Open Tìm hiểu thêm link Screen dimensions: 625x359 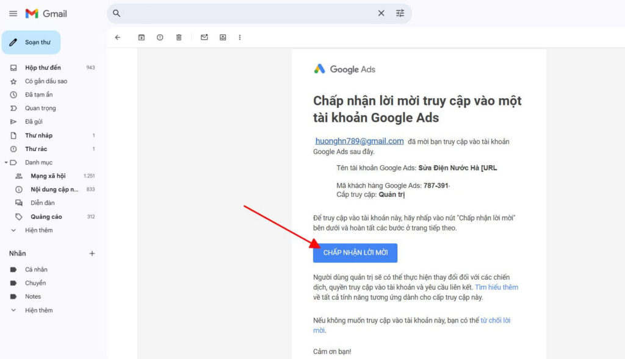(x=497, y=287)
